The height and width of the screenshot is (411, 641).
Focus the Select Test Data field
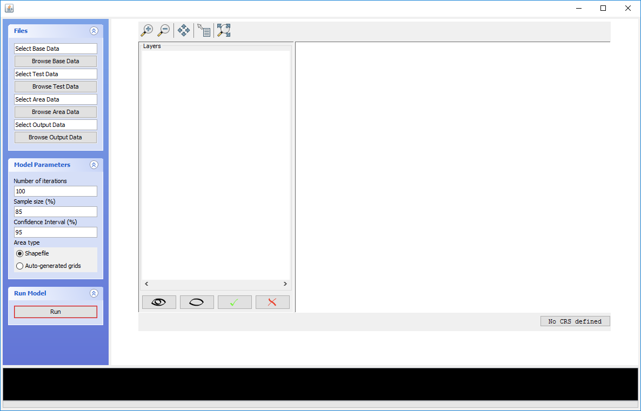(x=56, y=74)
